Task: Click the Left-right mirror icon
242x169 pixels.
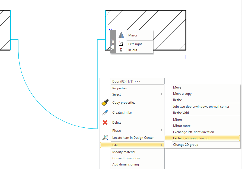Action: click(121, 44)
